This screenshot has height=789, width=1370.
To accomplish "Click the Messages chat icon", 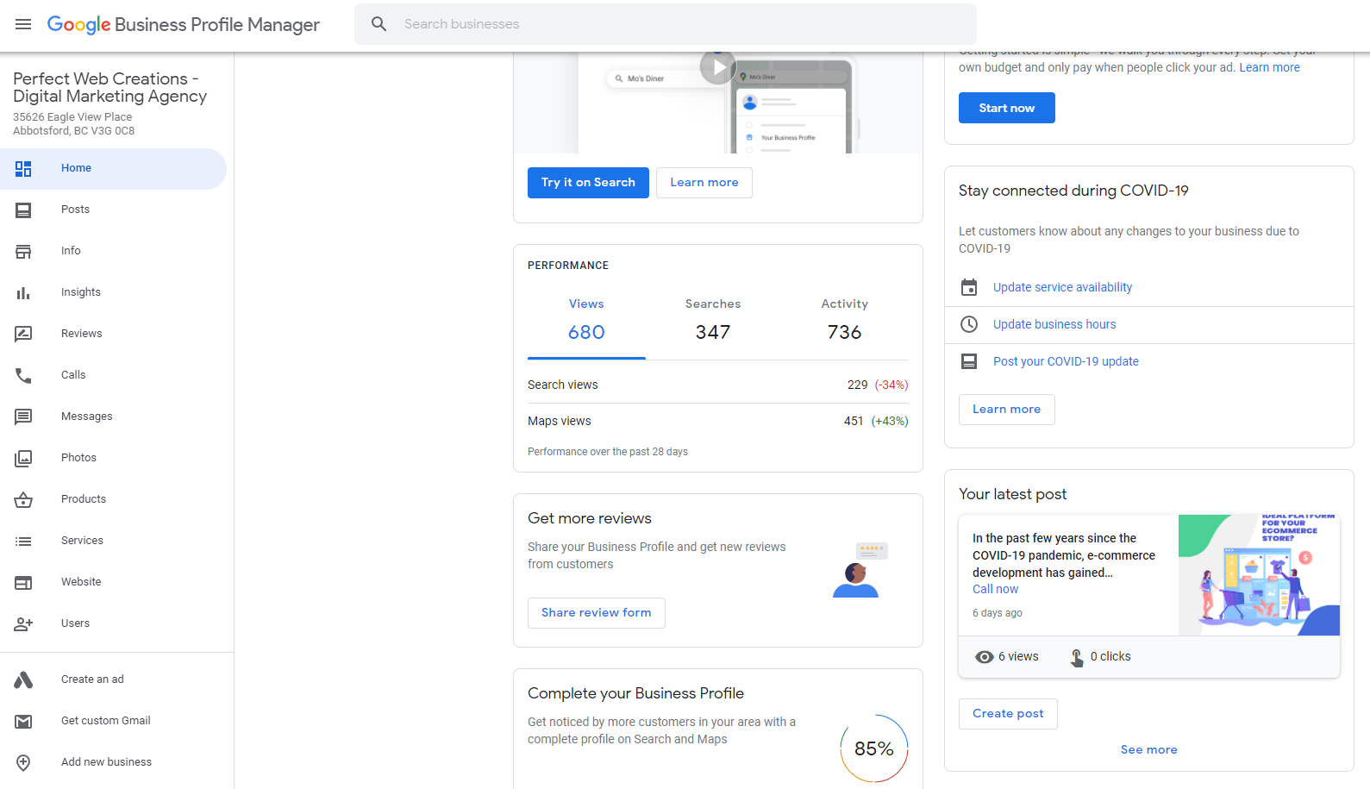I will click(x=23, y=417).
